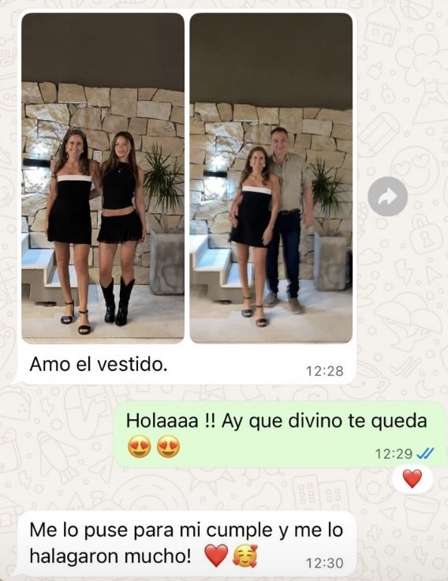Open the photo of woman and man

[271, 178]
